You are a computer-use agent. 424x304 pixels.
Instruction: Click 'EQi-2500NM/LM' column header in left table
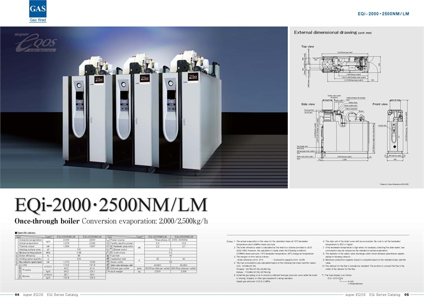click(x=92, y=237)
